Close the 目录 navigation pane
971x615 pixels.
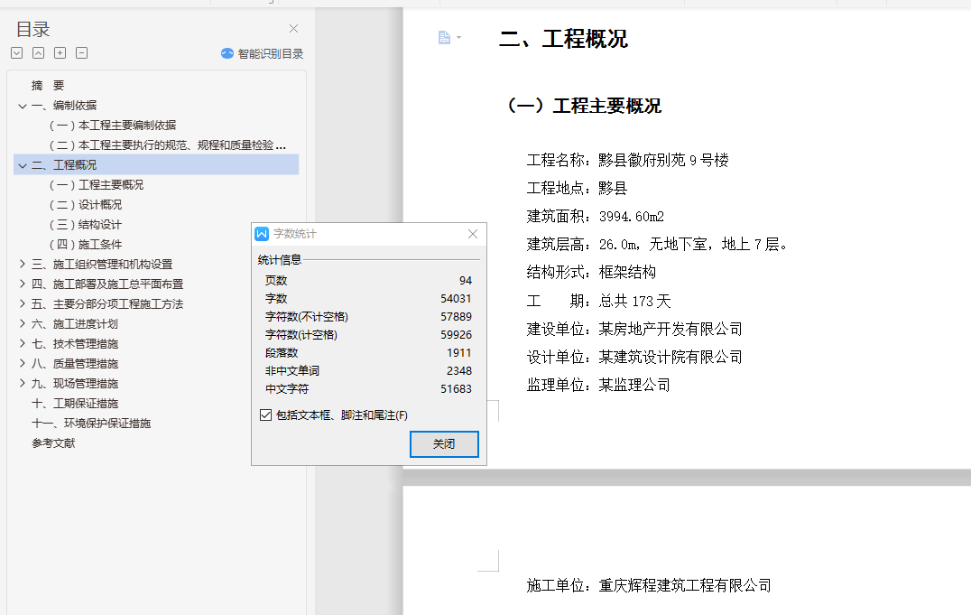(x=293, y=29)
